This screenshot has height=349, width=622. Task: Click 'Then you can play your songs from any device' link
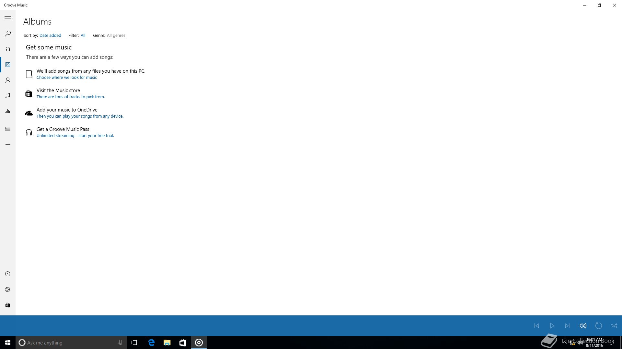[x=80, y=116]
